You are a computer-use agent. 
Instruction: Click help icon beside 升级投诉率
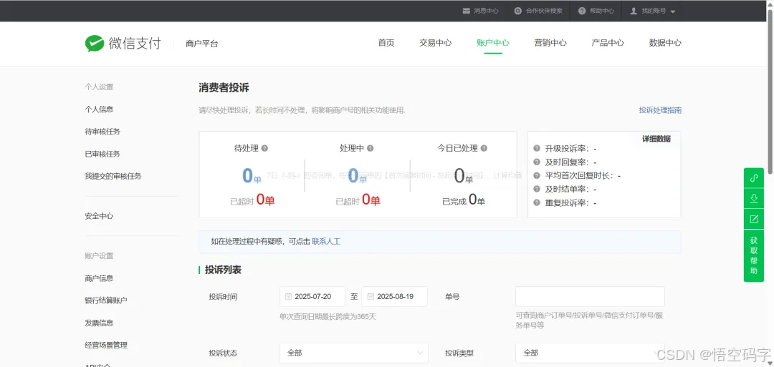(537, 148)
